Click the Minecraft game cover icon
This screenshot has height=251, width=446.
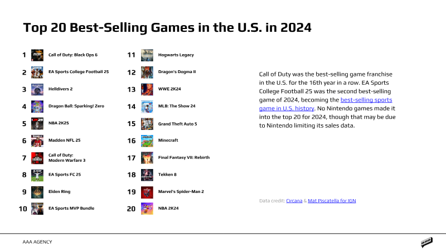147,141
